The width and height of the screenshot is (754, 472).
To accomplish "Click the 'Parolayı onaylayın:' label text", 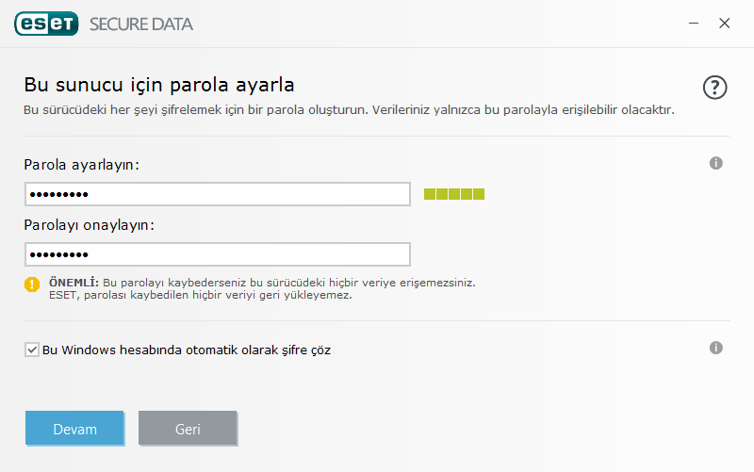I will [x=88, y=225].
